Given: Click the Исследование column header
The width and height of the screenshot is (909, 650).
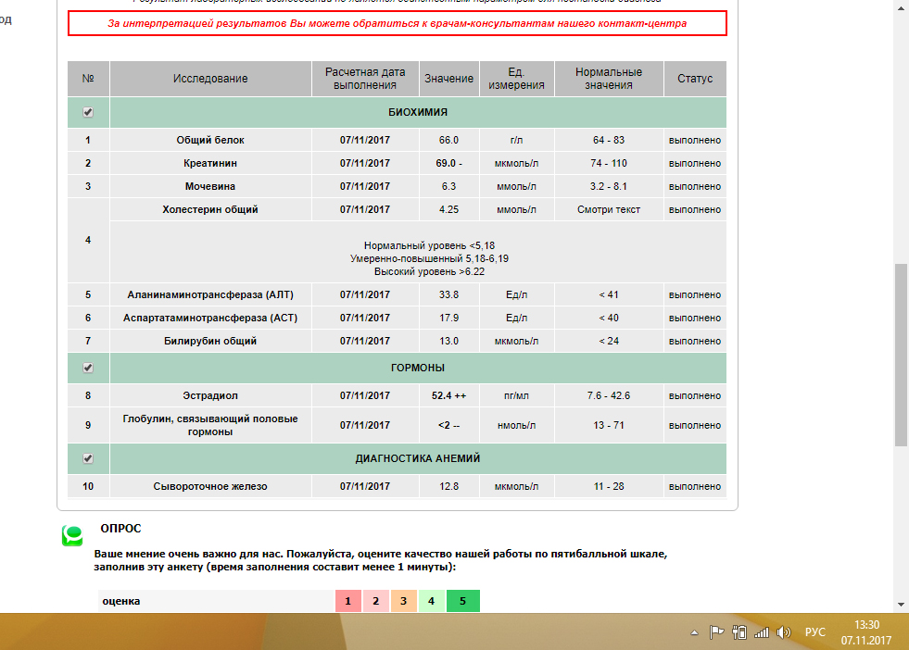Looking at the screenshot, I should tap(210, 79).
